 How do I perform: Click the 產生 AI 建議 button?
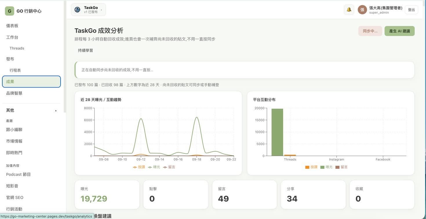click(x=400, y=31)
